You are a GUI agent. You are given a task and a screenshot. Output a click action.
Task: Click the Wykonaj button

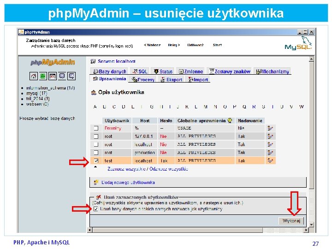pos(291,220)
